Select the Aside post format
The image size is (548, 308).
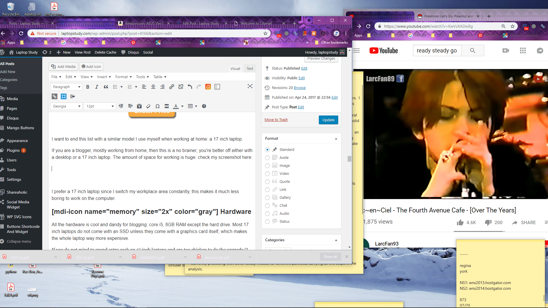[267, 158]
